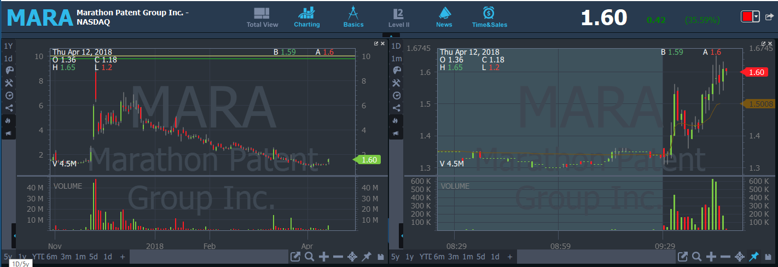Screen dimensions: 778x267
Task: Set right chart timeframe to 5d
Action: tap(481, 257)
